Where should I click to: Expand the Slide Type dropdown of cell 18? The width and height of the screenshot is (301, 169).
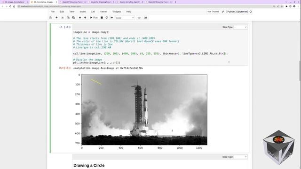[x=240, y=27]
